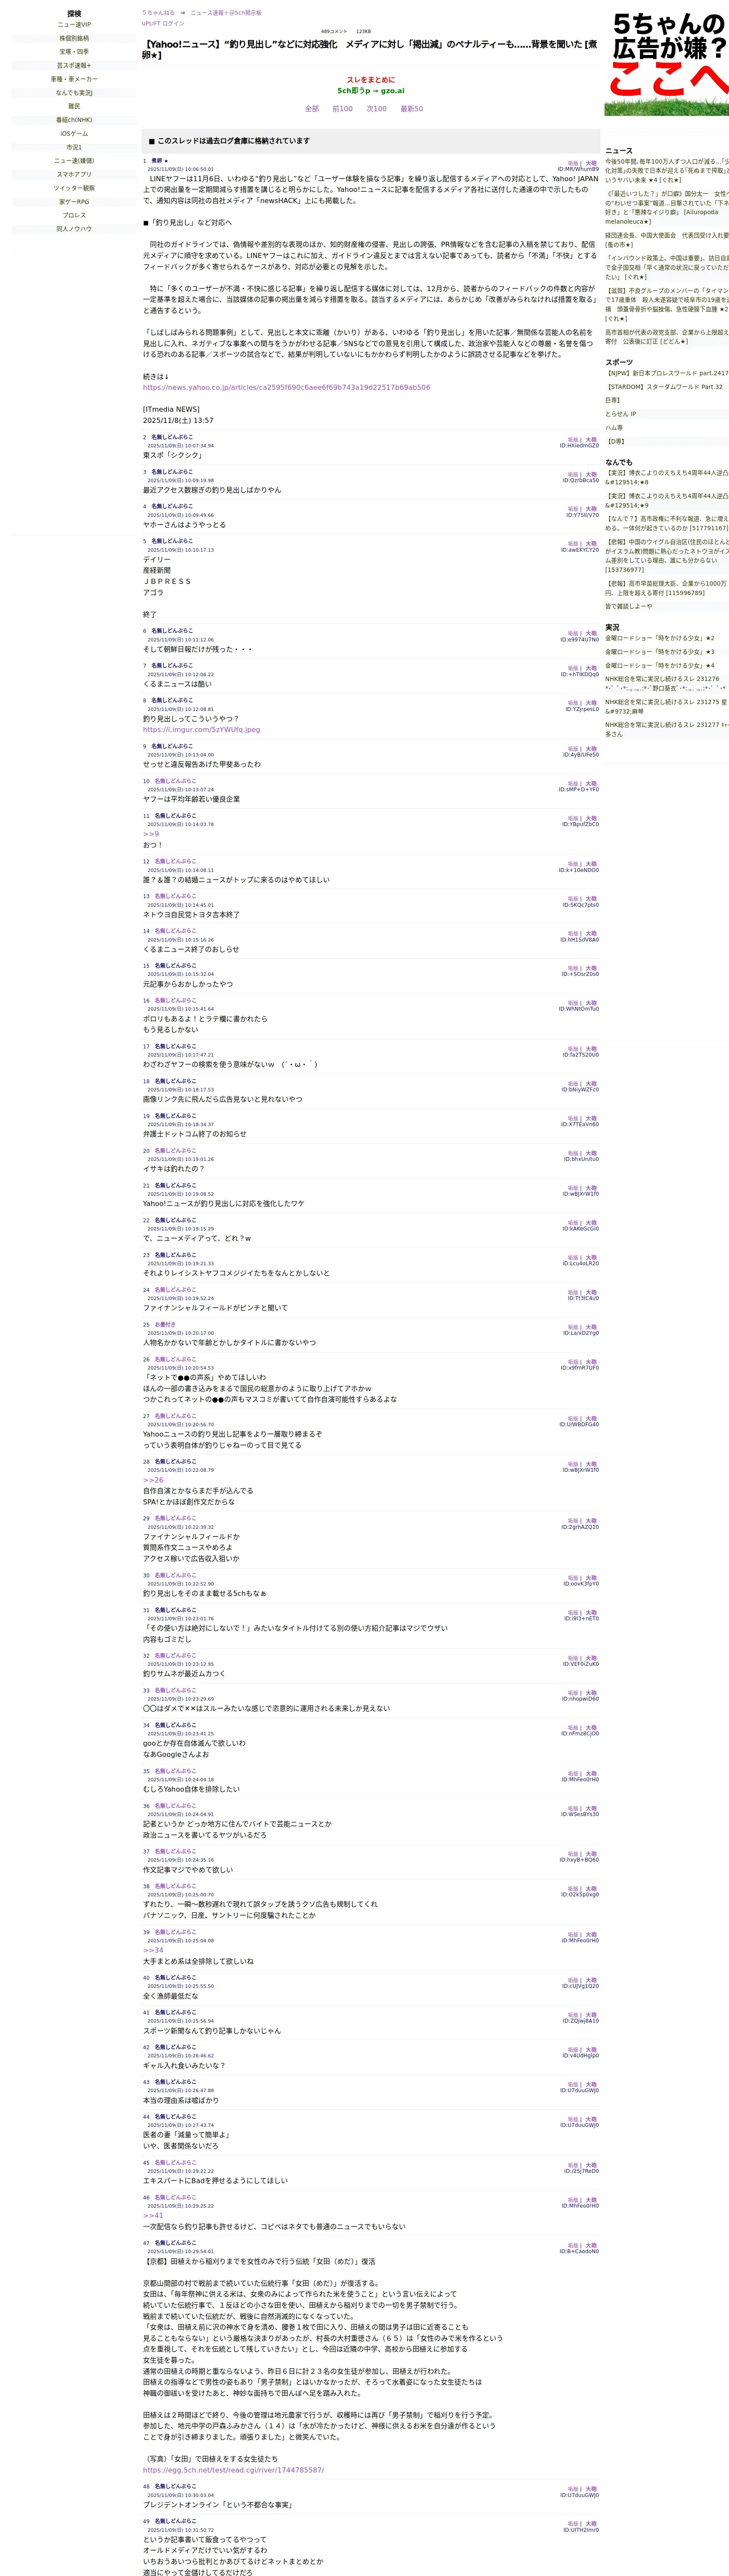
Task: Open 皆で雑談しよーや sidebar thread
Action: (x=628, y=606)
